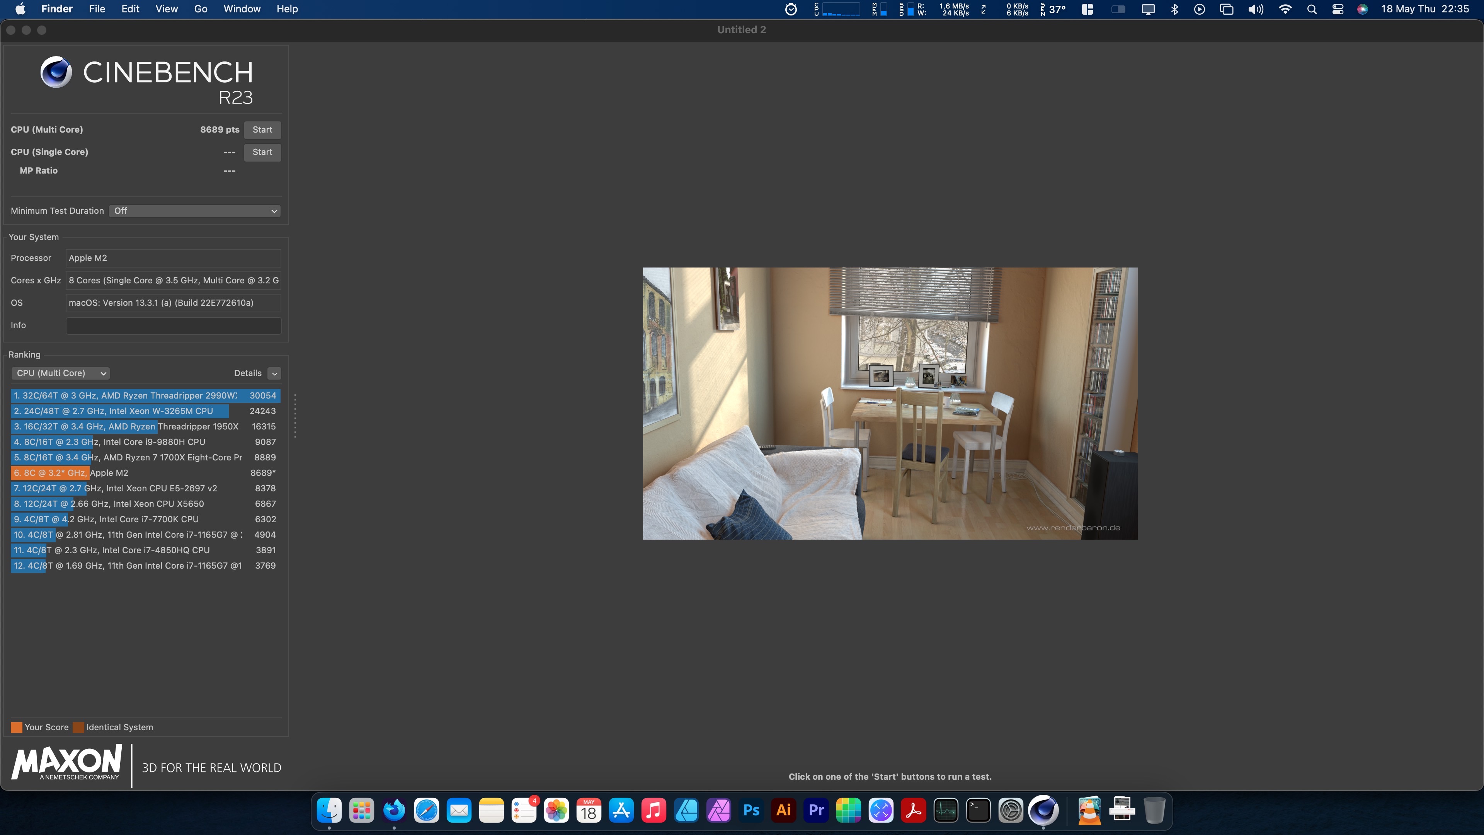The width and height of the screenshot is (1484, 835).
Task: Click the Cinebench icon in the Dock
Action: coord(1043,811)
